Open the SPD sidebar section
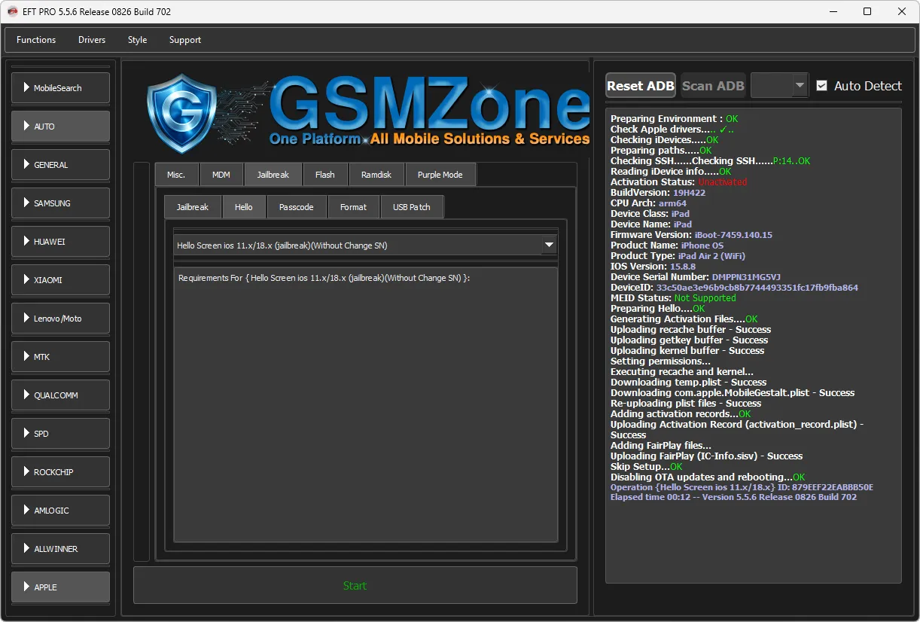 (x=60, y=434)
